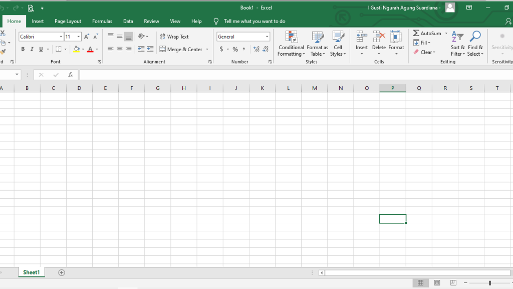Open the Review ribbon tab

point(151,21)
